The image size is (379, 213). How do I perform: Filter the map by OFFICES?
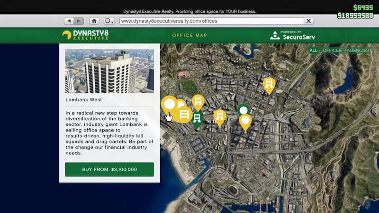(332, 50)
